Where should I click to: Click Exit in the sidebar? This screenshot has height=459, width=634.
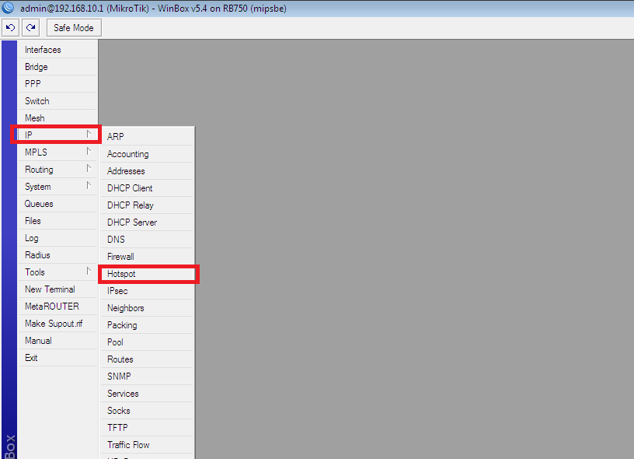[57, 358]
